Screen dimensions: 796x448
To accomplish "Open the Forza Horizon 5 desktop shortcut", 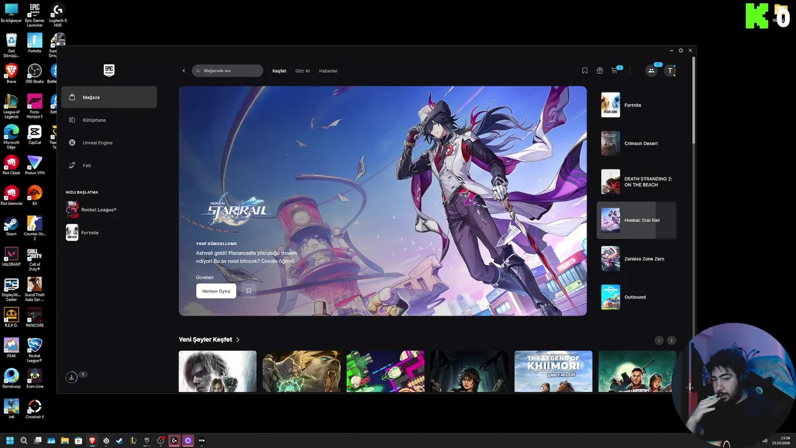I will 34,106.
